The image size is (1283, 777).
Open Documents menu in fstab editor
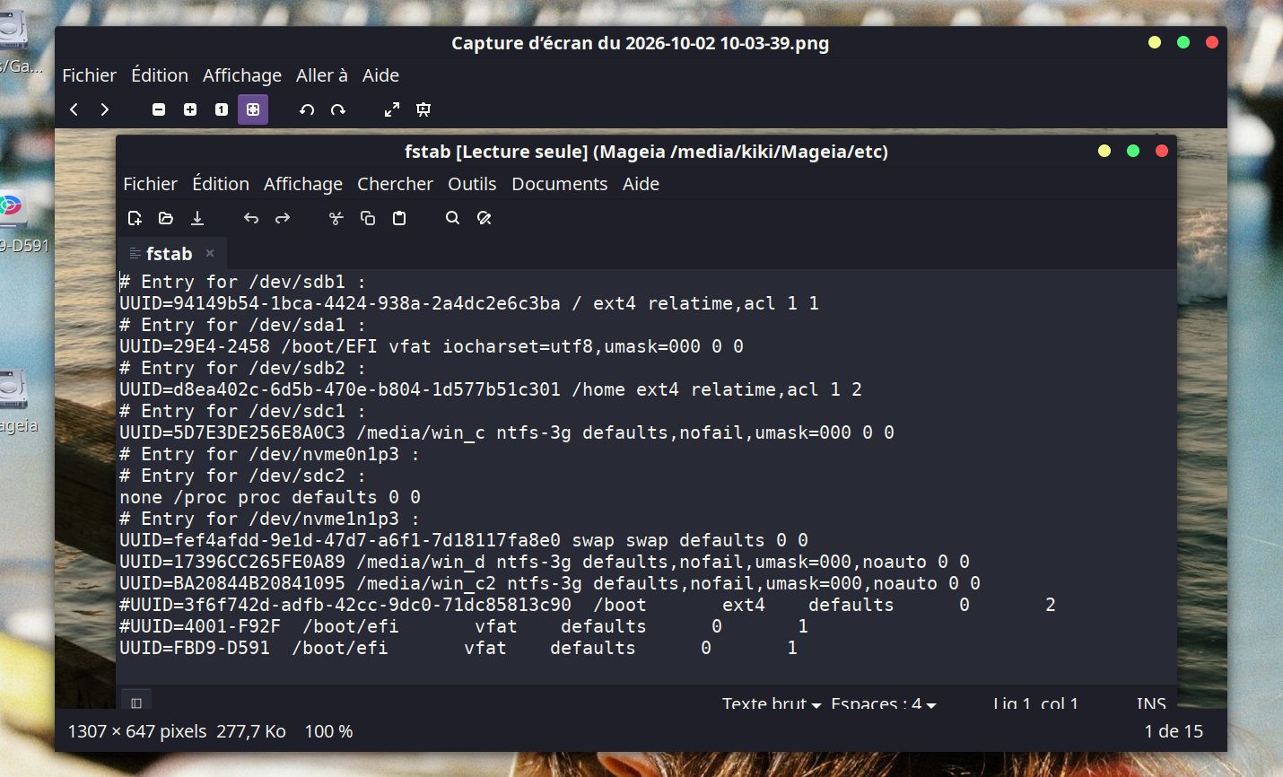point(560,184)
